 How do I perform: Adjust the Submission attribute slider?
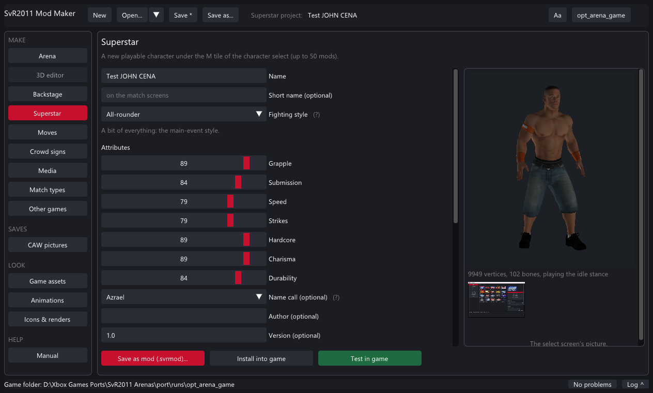tap(184, 182)
